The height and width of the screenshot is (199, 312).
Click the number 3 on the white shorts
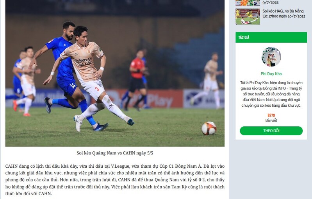(97, 89)
